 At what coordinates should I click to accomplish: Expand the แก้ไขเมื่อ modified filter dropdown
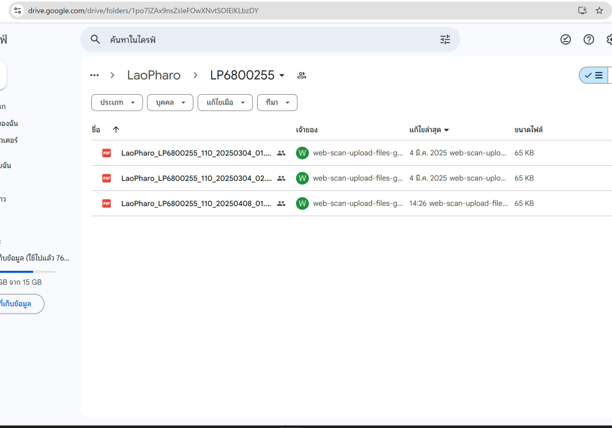point(225,103)
